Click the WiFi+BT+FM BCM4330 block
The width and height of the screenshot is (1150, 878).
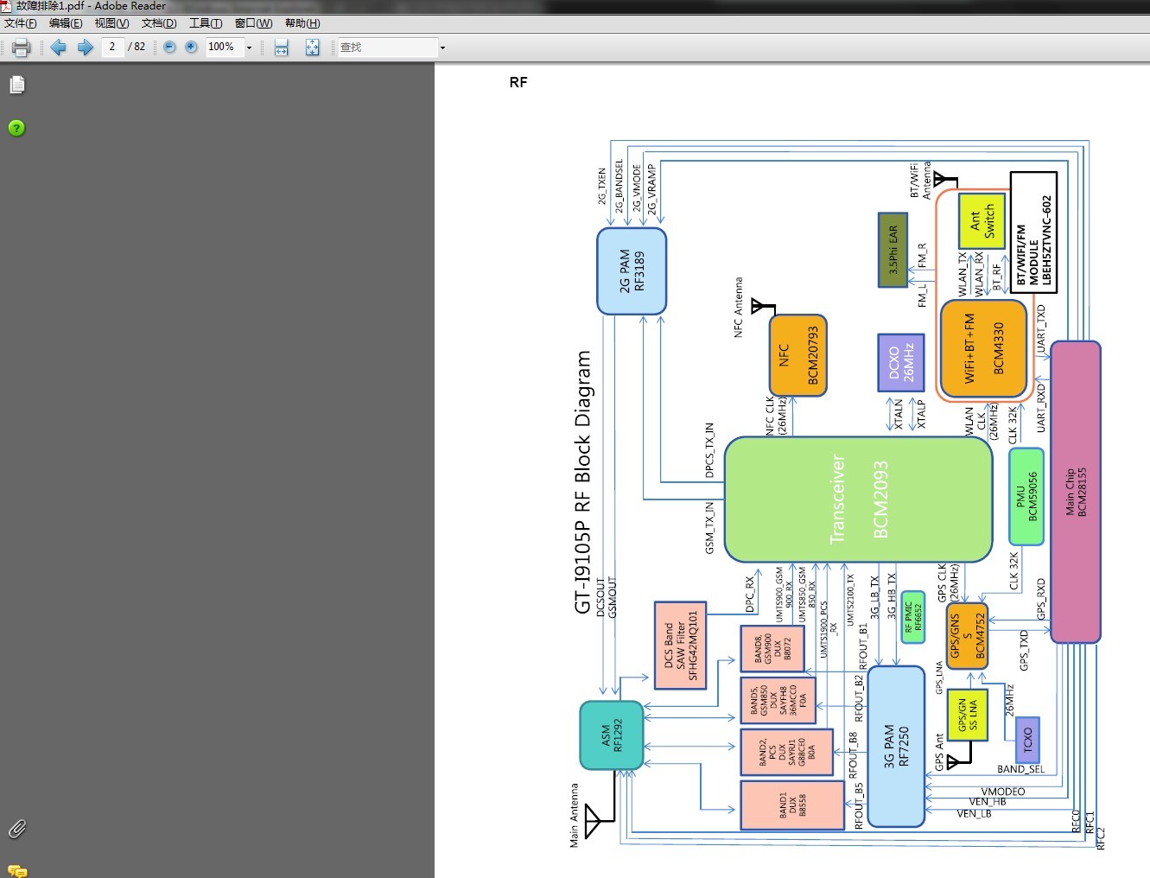pyautogui.click(x=984, y=347)
